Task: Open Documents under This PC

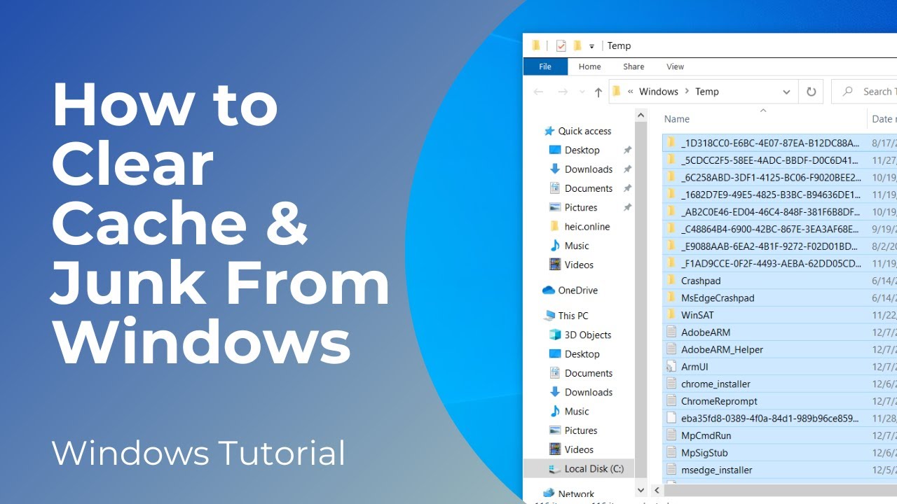Action: (x=589, y=373)
